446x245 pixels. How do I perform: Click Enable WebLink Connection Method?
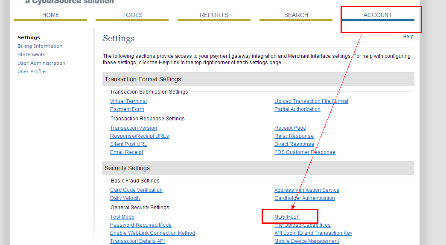[152, 233]
